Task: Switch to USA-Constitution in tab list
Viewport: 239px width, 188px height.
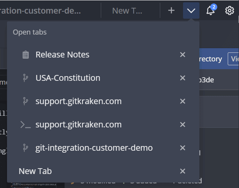Action: [68, 78]
